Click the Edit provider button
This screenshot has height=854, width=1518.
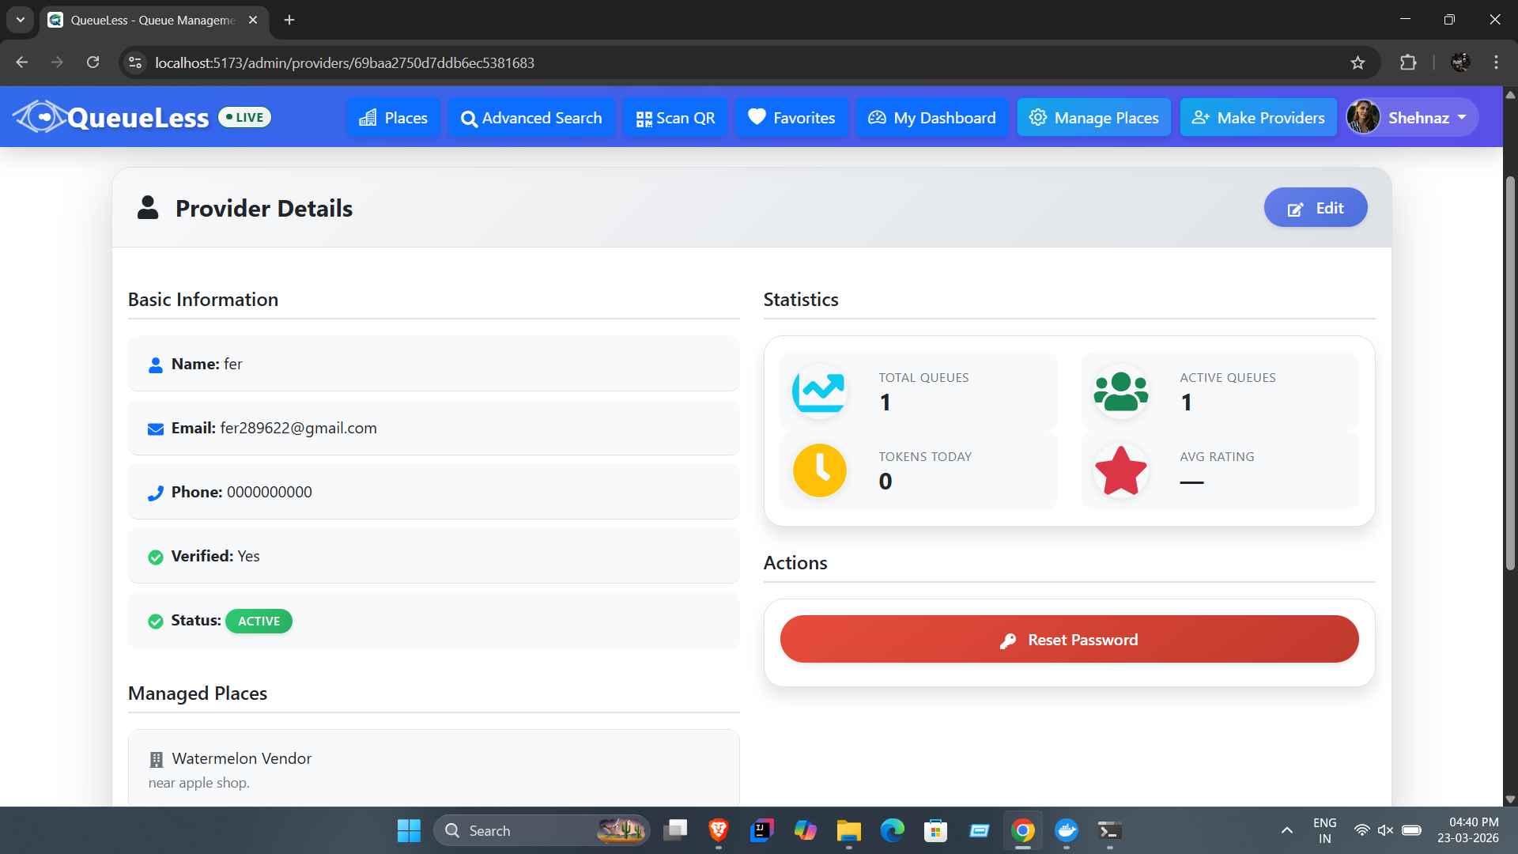[x=1316, y=207]
